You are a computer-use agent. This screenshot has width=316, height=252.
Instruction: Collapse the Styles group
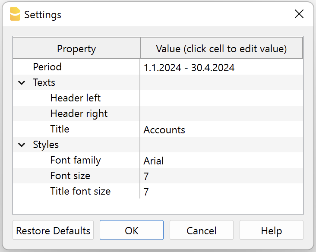click(22, 145)
